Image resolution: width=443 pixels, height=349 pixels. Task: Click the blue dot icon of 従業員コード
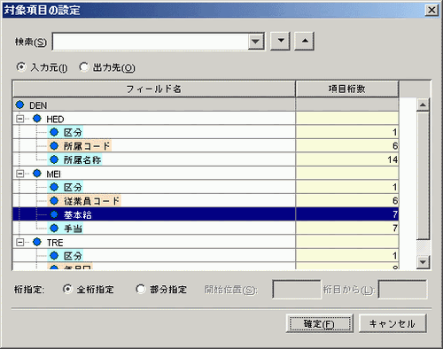click(54, 201)
